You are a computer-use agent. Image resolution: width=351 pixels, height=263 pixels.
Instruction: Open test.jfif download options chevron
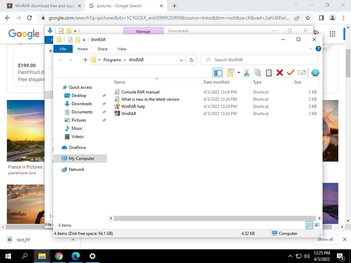[x=73, y=240]
